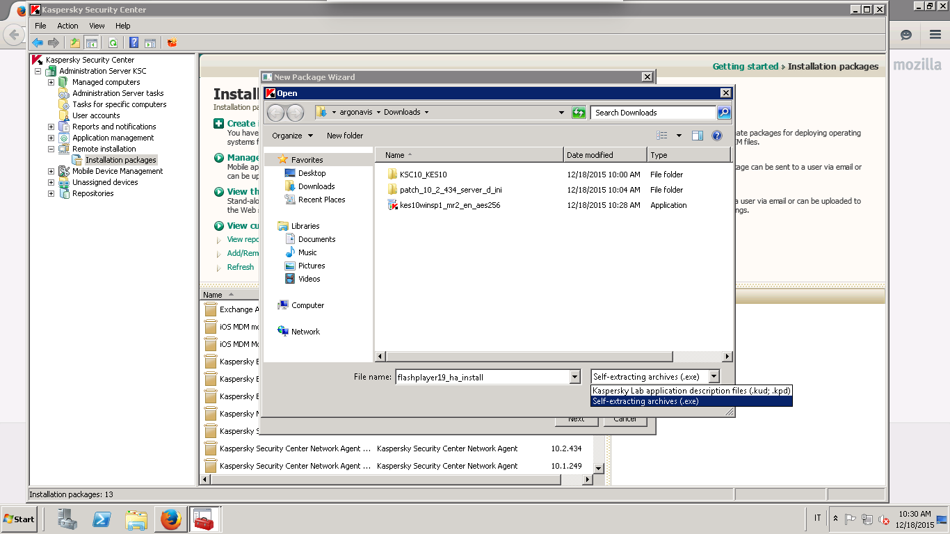Expand the Repositories tree node
The height and width of the screenshot is (534, 950).
[x=51, y=193]
